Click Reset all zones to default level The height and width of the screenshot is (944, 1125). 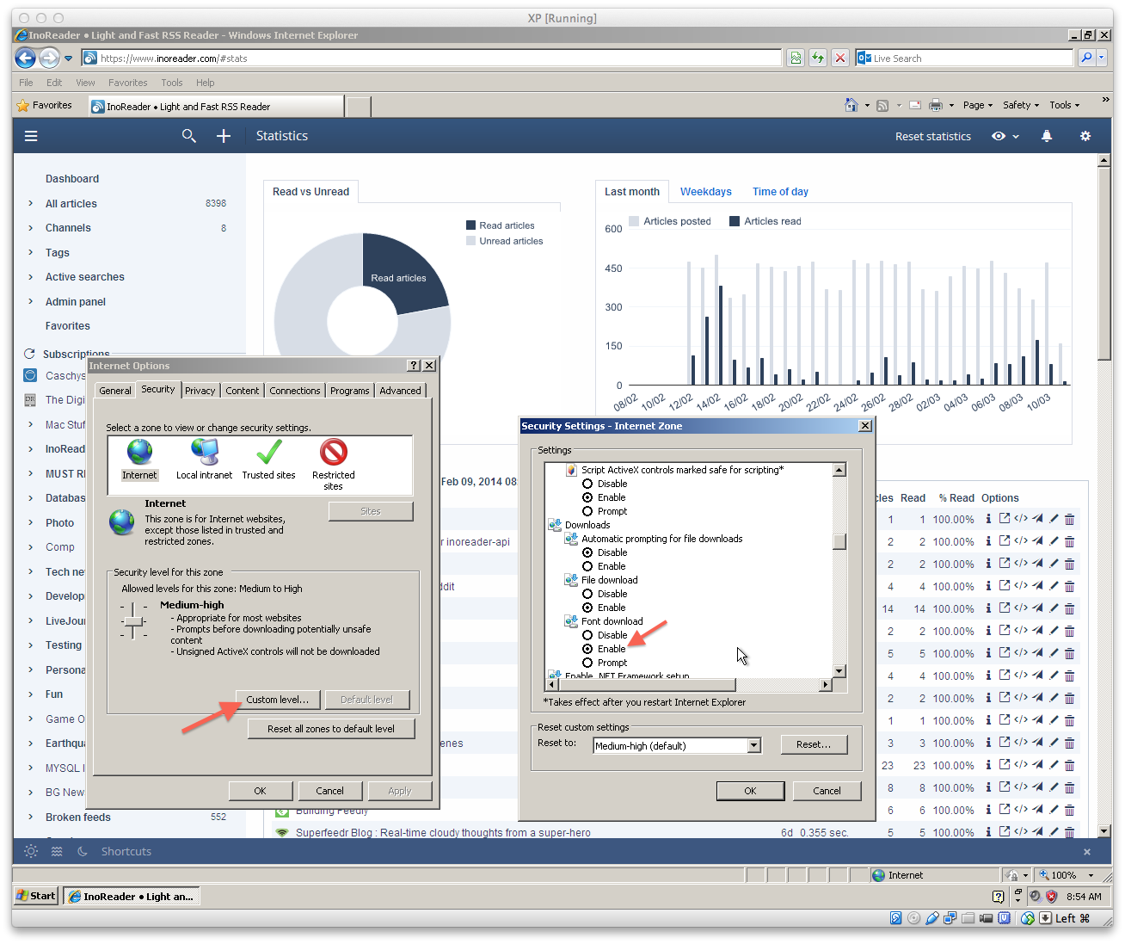click(x=331, y=729)
